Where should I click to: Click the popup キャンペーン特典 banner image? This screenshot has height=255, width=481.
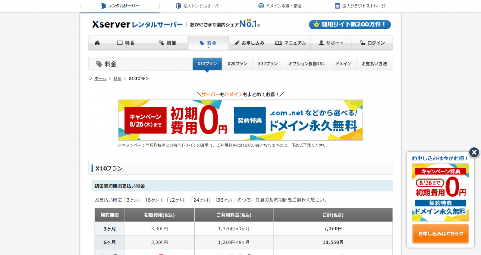click(440, 192)
